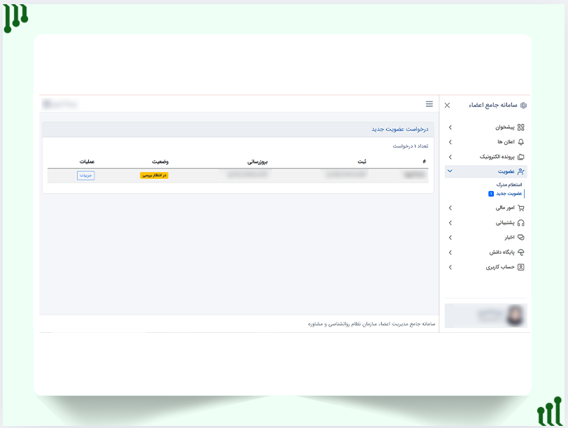Close the sidebar with the X icon
The width and height of the screenshot is (568, 428).
pyautogui.click(x=448, y=106)
